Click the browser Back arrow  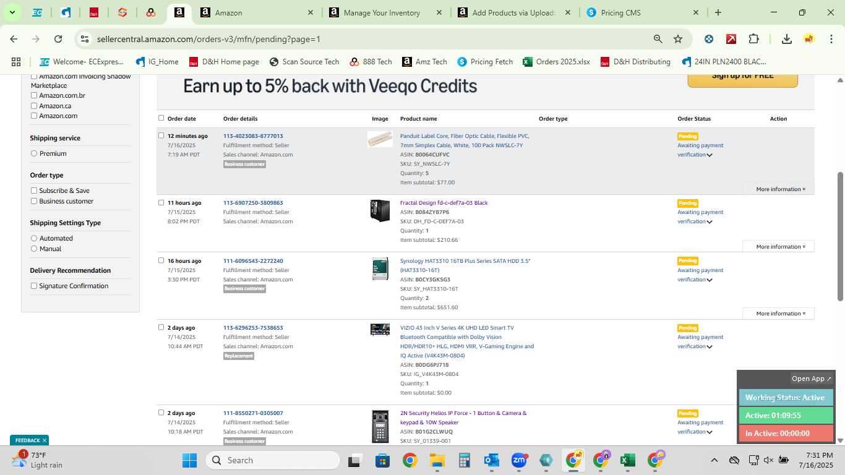click(14, 39)
